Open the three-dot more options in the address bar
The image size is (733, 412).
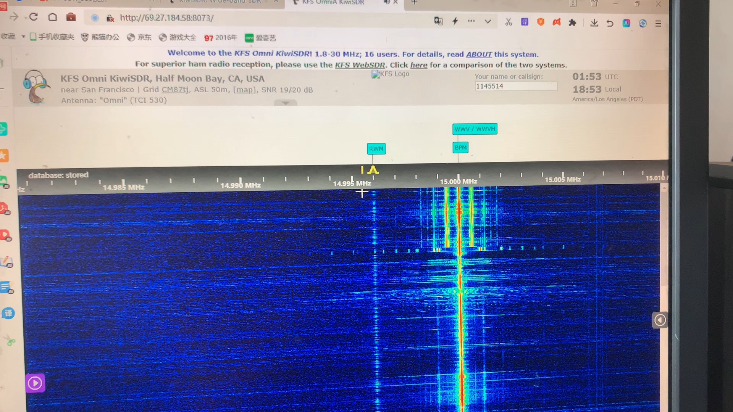(471, 21)
